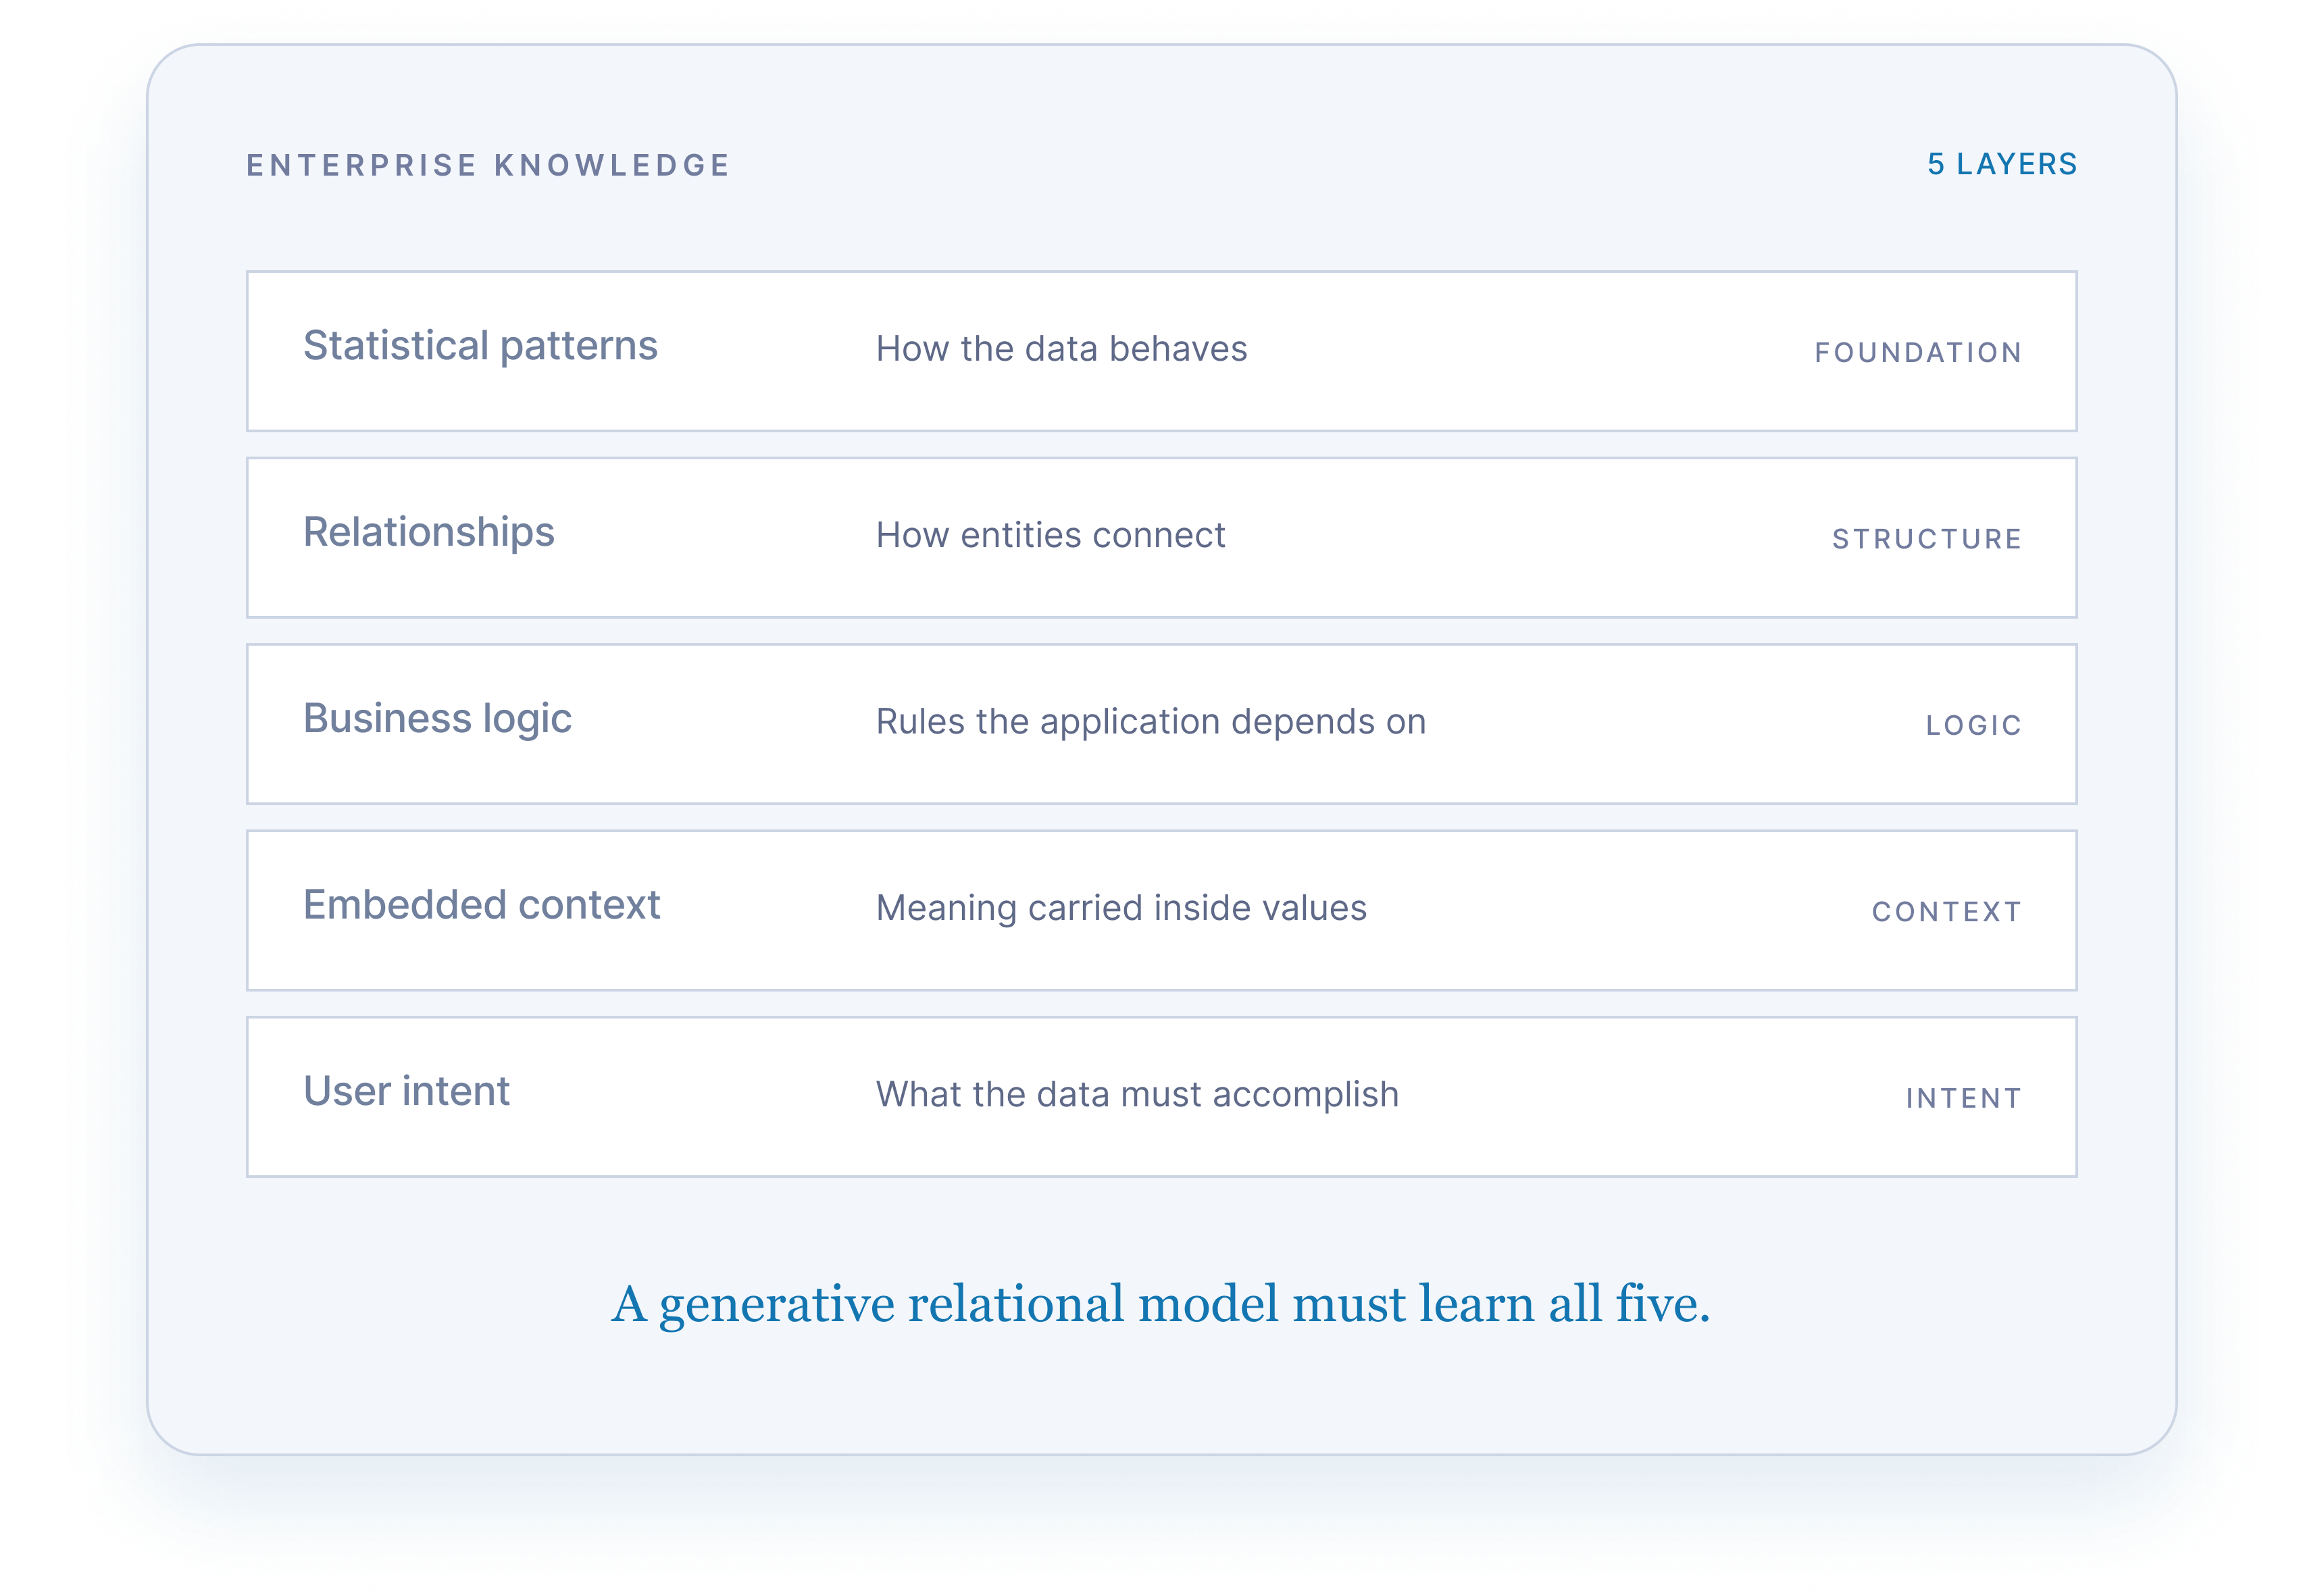Click 'How the data behaves' description
Viewport: 2324px width, 1594px height.
click(1061, 349)
